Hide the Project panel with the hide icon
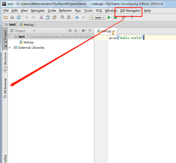 (90, 31)
